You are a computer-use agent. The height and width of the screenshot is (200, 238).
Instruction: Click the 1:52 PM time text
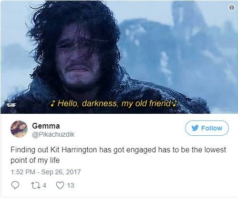pyautogui.click(x=23, y=172)
